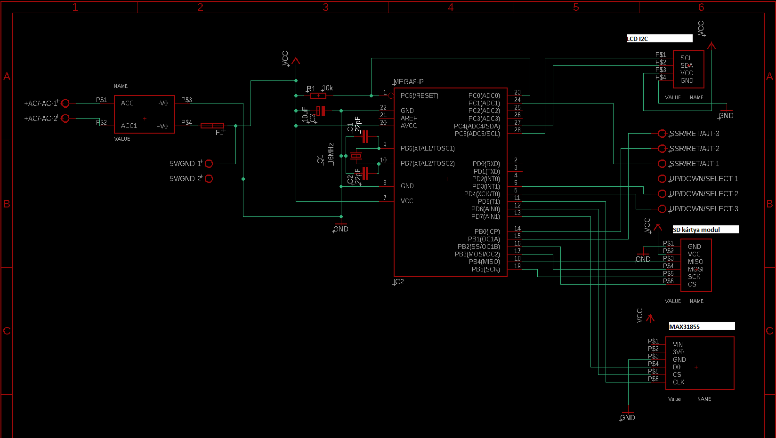Select the C3 10uF capacitor symbol
This screenshot has width=776, height=438.
(321, 111)
